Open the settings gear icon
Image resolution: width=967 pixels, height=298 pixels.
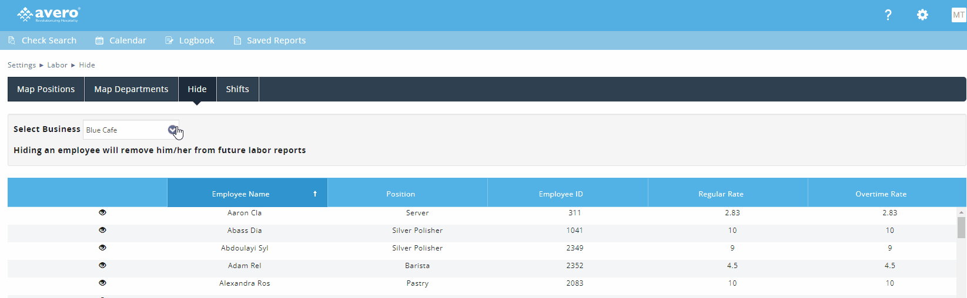(x=922, y=15)
